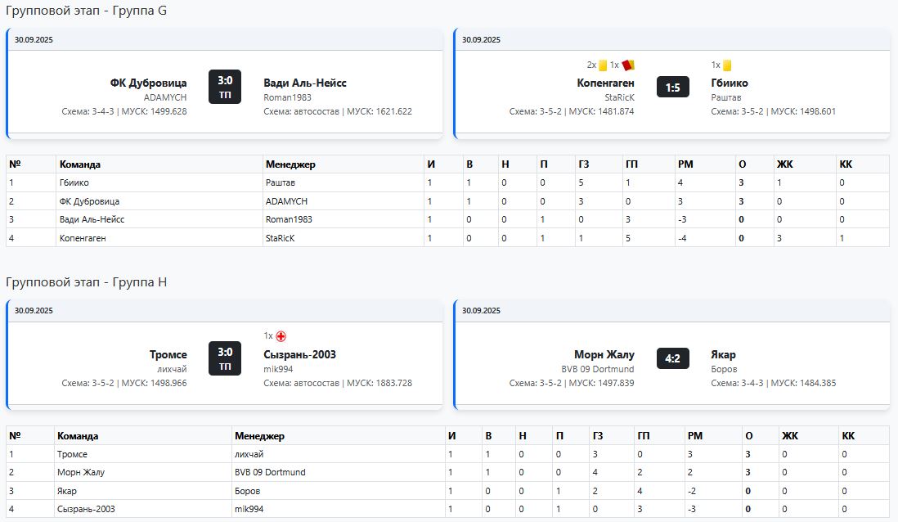
Task: Click Сызрань-2003's red cross injury icon
Action: (281, 336)
